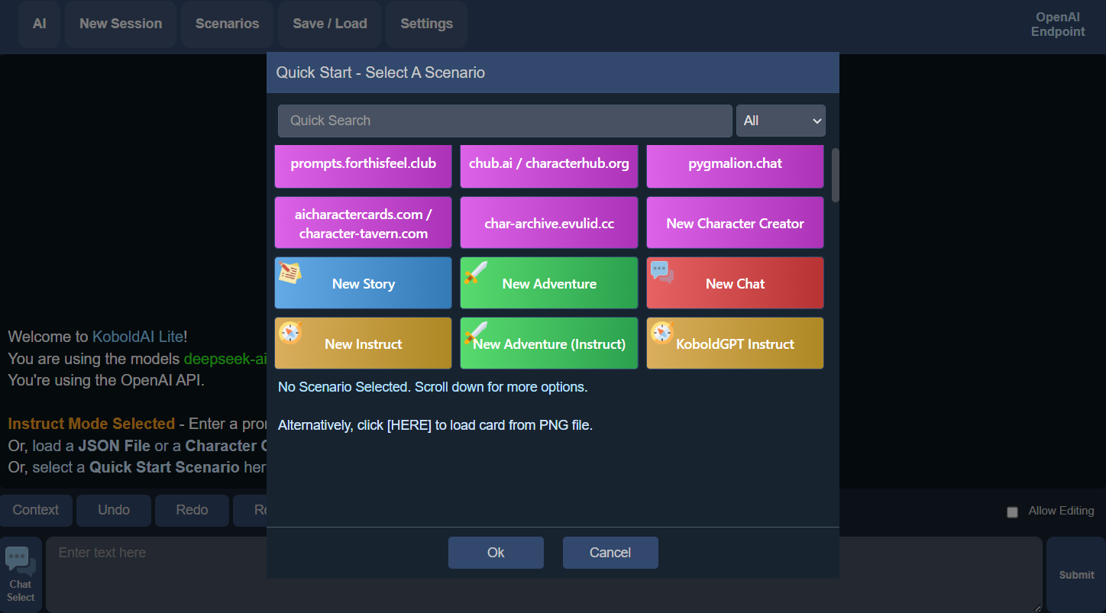
Task: Click the notepad icon on New Story
Action: click(289, 273)
